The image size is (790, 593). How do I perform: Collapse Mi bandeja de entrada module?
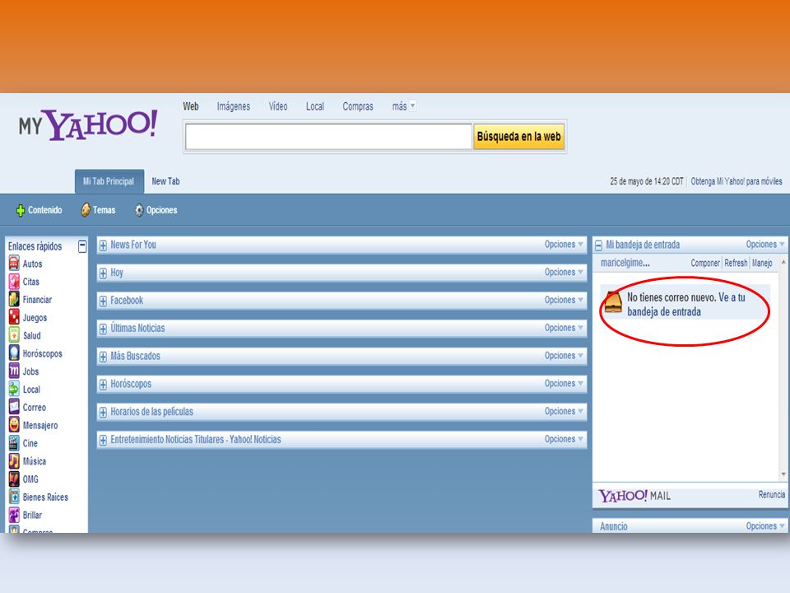point(598,245)
